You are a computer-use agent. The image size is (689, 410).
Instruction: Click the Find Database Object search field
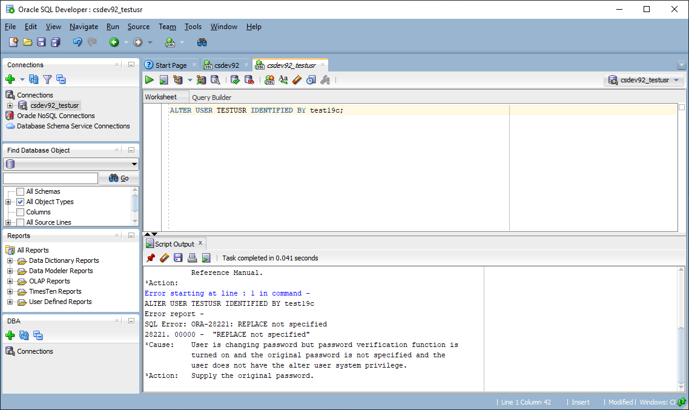tap(50, 178)
